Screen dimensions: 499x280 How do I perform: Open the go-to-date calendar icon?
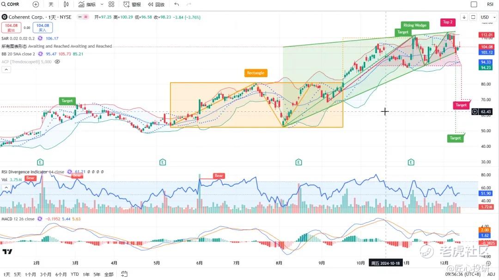tap(124, 274)
